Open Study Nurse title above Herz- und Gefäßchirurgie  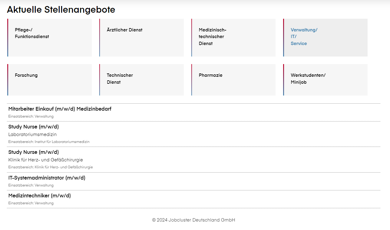[34, 152]
